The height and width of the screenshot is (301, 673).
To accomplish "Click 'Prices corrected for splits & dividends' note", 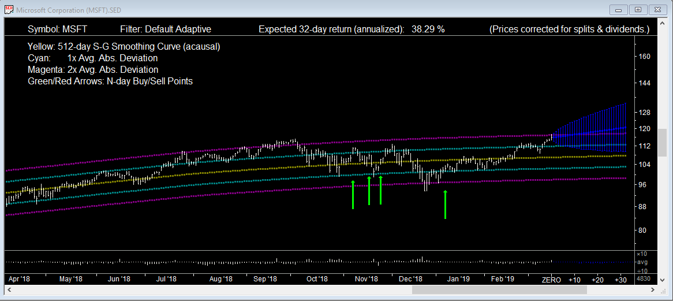I will coord(569,29).
